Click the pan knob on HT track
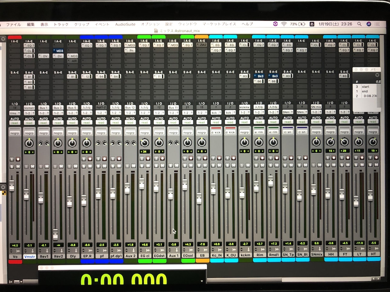The image size is (390, 292). coord(373,142)
